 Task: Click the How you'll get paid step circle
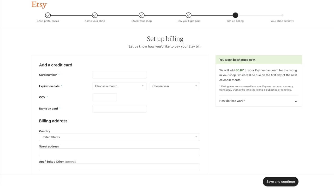point(188,15)
